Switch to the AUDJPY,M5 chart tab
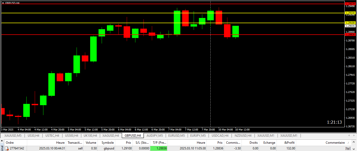The image size is (357, 151). click(155, 136)
